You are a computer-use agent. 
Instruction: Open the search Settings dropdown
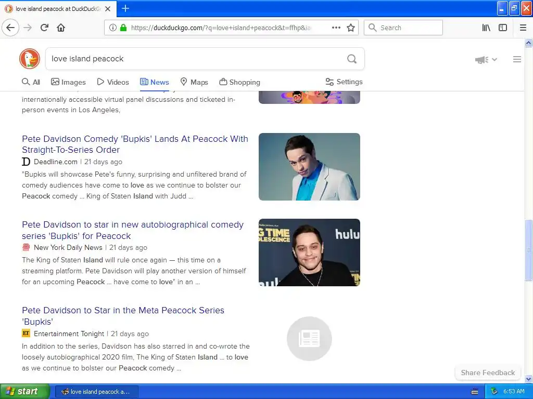(x=344, y=82)
